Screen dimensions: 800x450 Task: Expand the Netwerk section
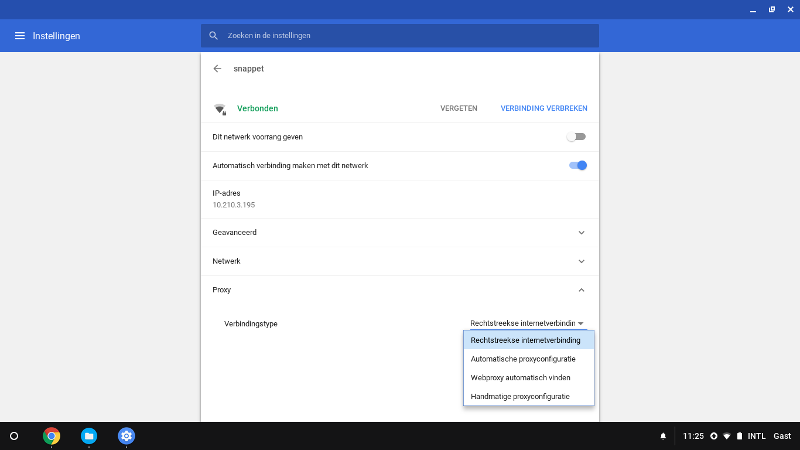click(x=581, y=261)
